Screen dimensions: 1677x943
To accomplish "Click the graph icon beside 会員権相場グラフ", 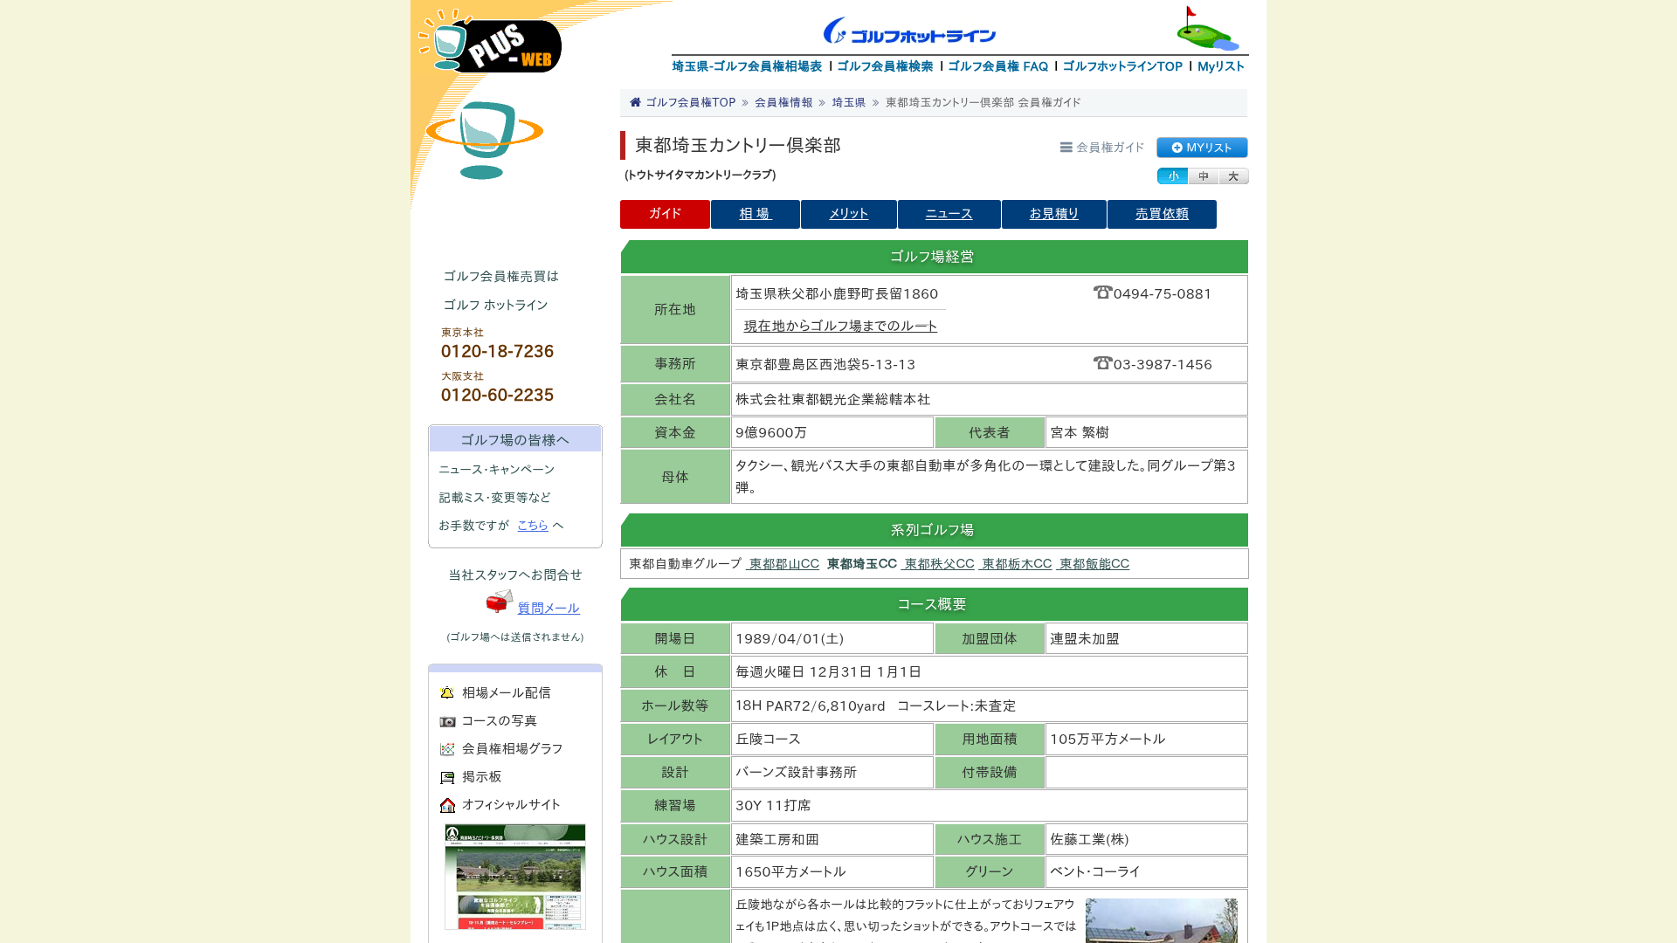I will (x=447, y=749).
